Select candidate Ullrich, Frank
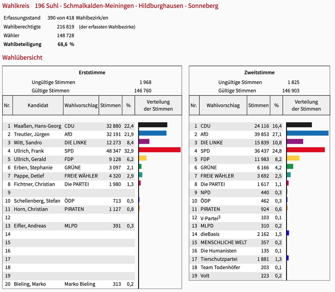The image size is (335, 292). [x=29, y=151]
